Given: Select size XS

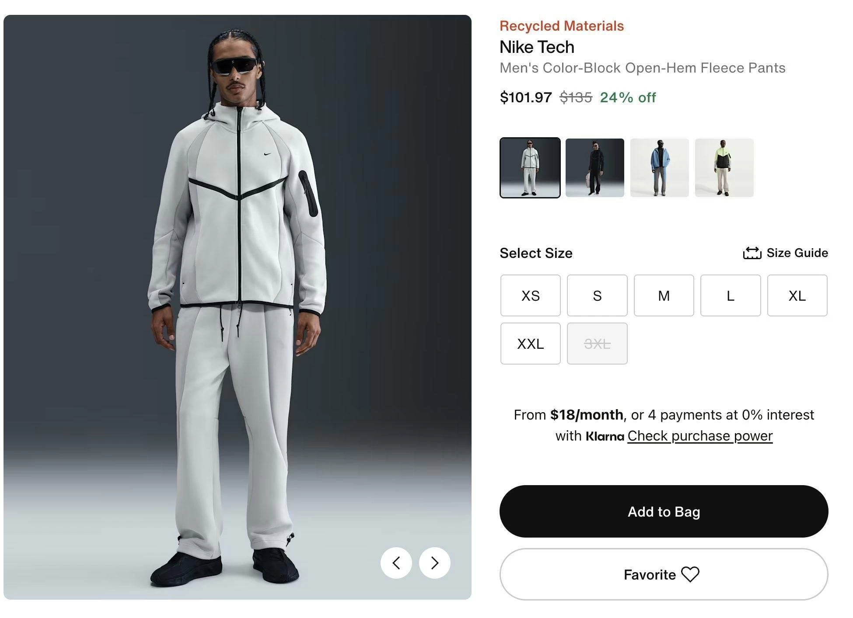Looking at the screenshot, I should (530, 295).
